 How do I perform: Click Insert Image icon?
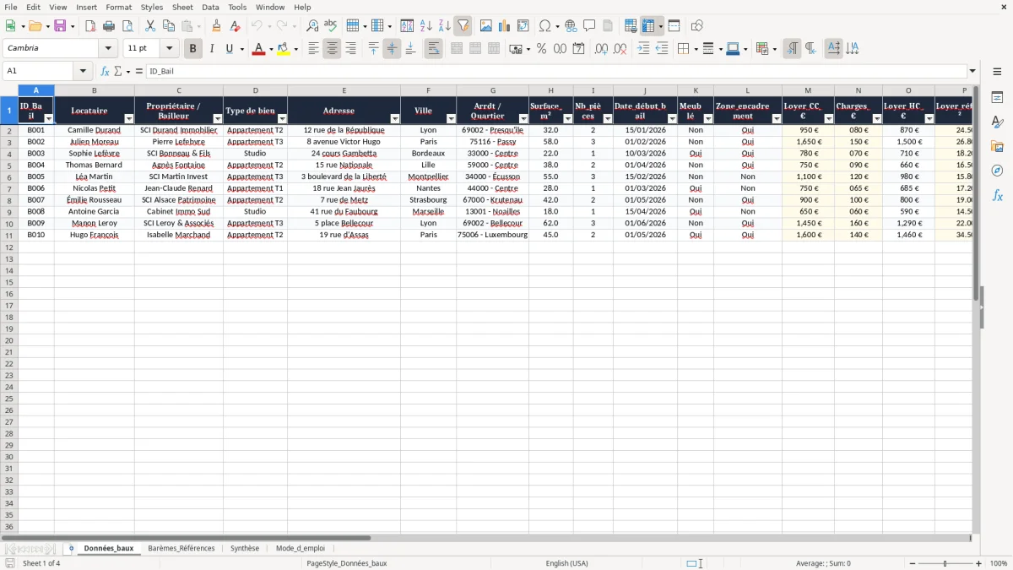coord(486,26)
